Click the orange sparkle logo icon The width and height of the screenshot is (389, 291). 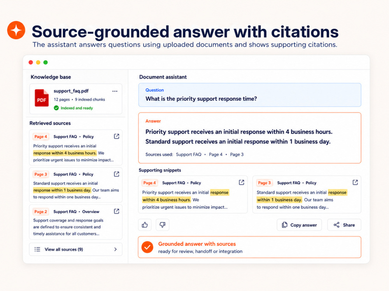[x=16, y=30]
